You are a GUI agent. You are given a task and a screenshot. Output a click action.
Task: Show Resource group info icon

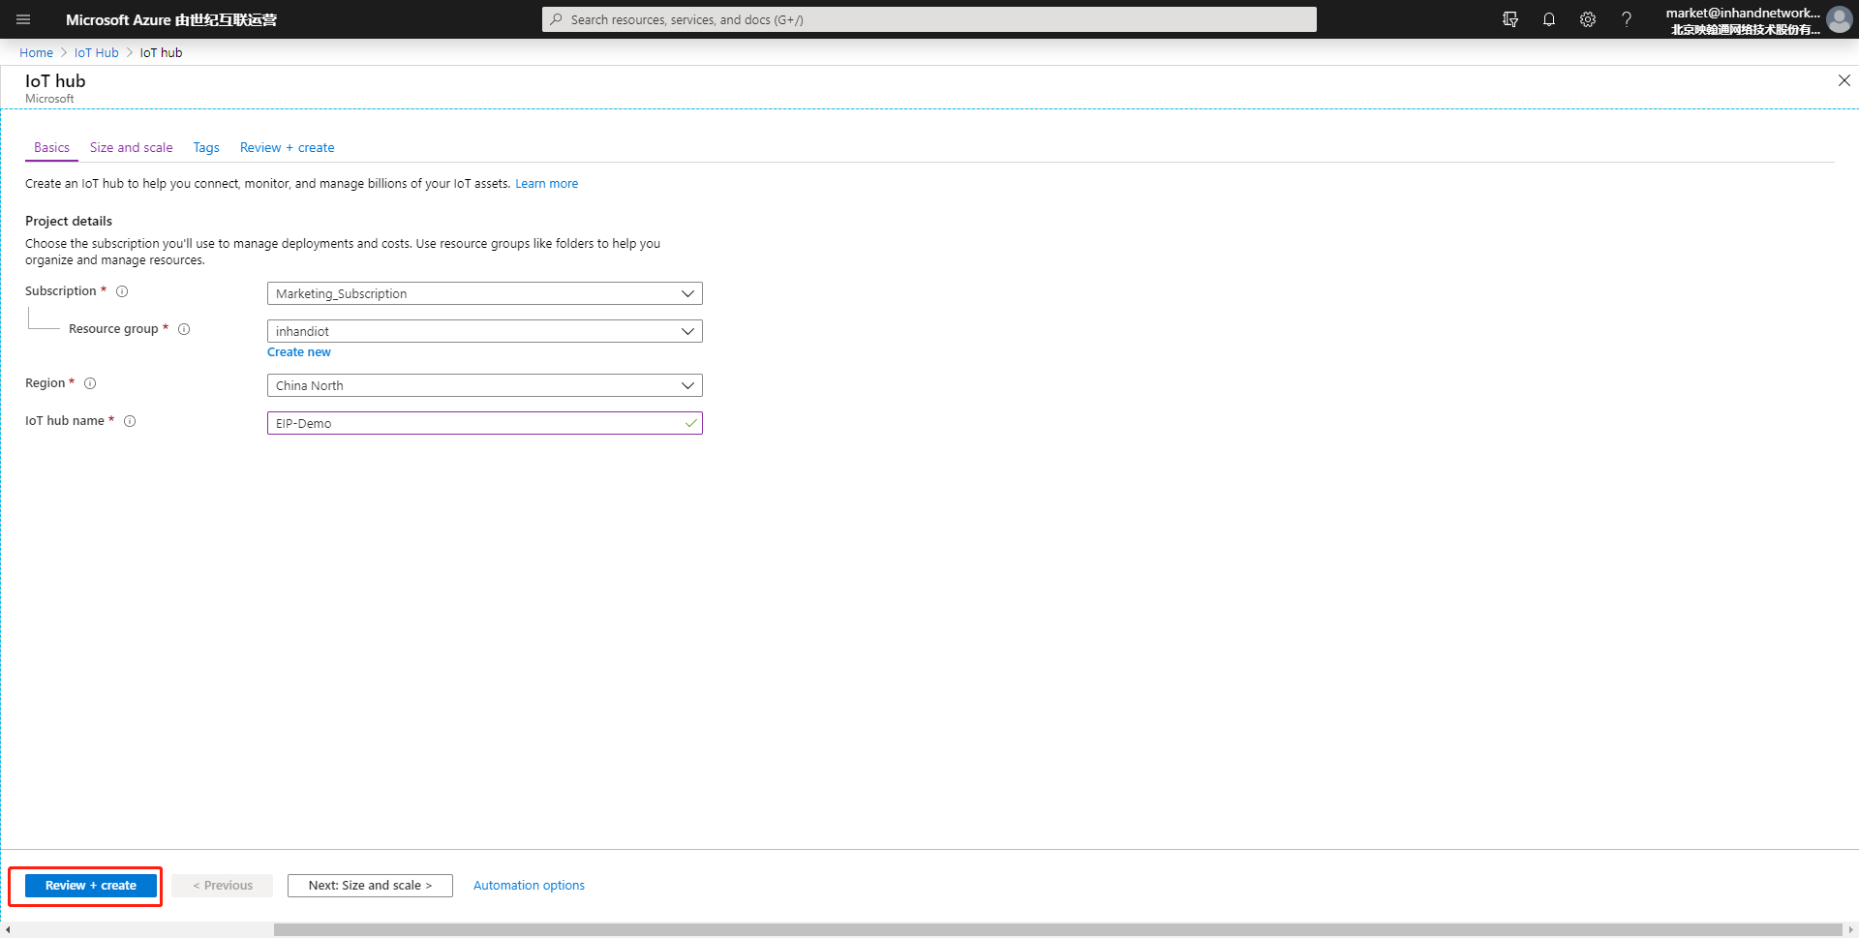coord(184,329)
